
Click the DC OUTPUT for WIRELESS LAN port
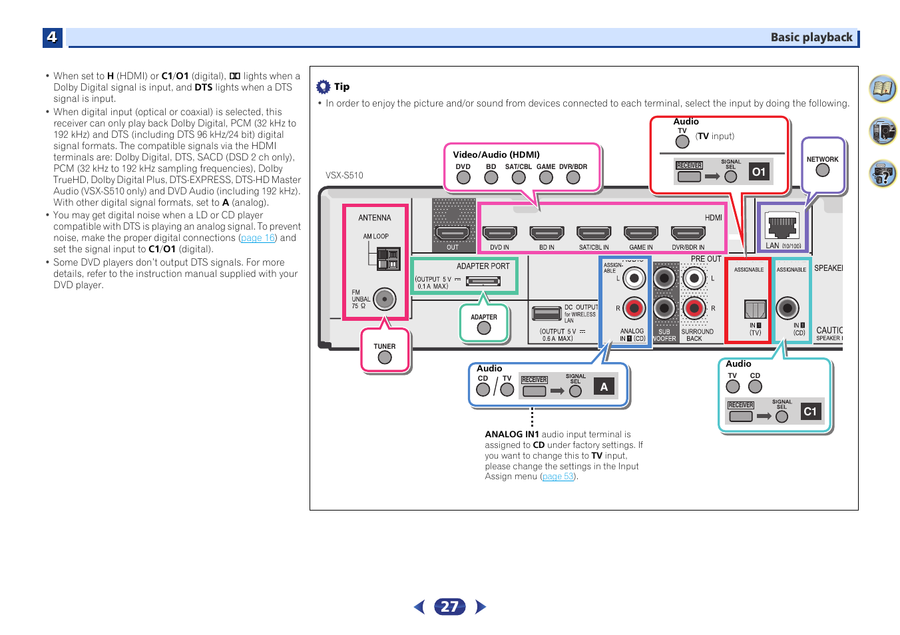click(x=547, y=313)
